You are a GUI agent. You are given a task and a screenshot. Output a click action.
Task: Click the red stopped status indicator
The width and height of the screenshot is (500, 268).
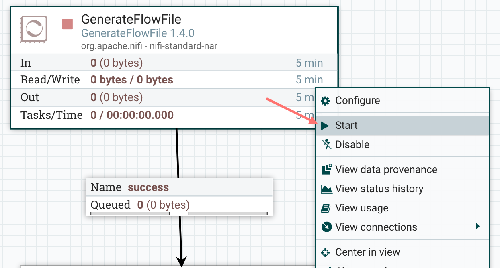point(68,24)
